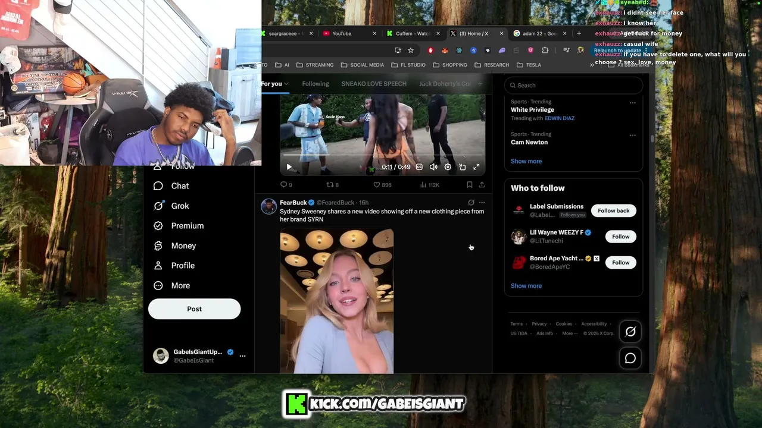Repost the video post with 8 reposts
The width and height of the screenshot is (762, 428).
point(330,185)
